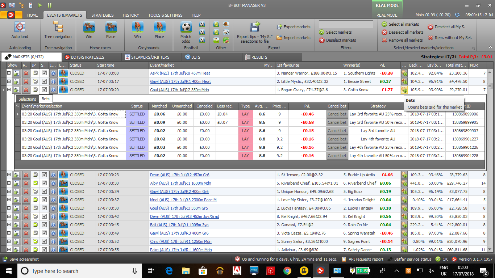Click the green play icon in title bar
This screenshot has height=278, width=495.
(40, 5)
